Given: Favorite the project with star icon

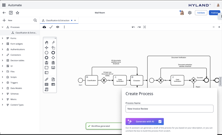Looking at the screenshot, I should [18, 13].
